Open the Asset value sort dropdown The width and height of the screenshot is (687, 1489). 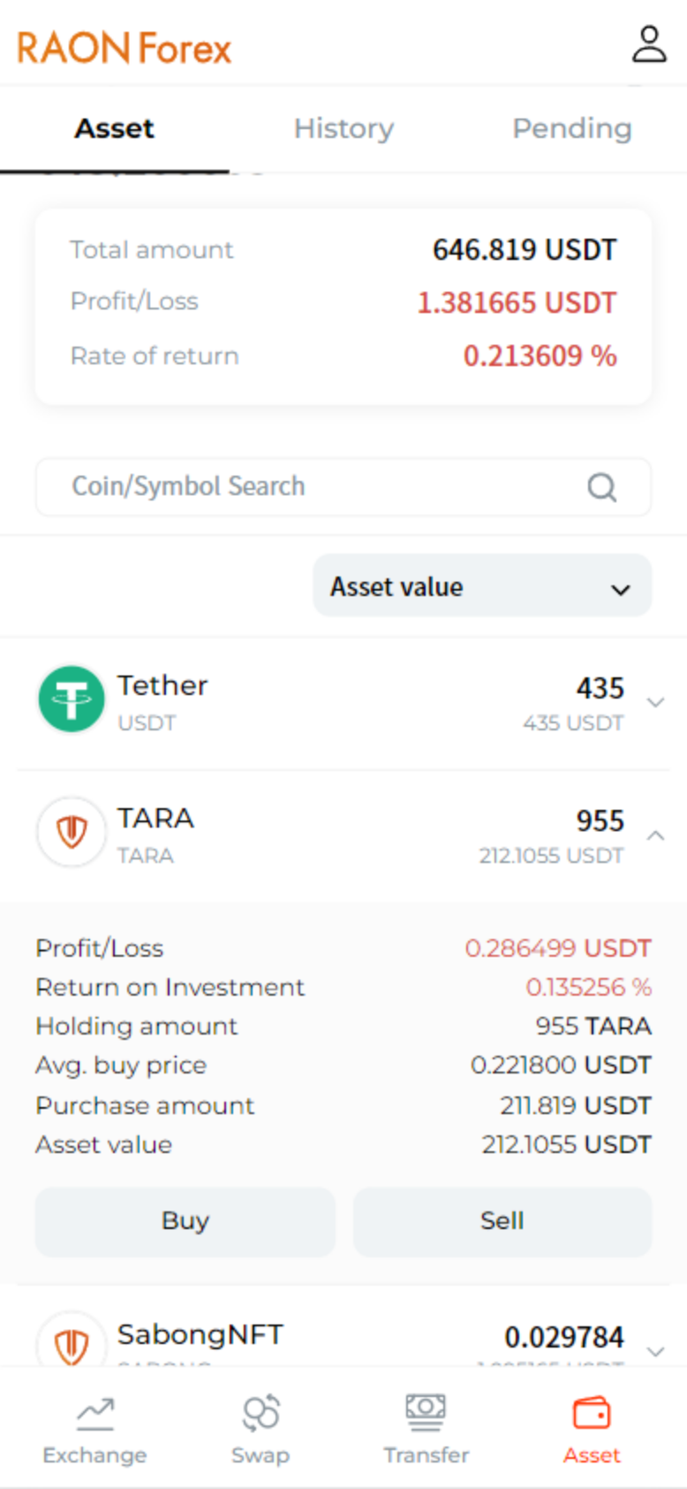[482, 586]
